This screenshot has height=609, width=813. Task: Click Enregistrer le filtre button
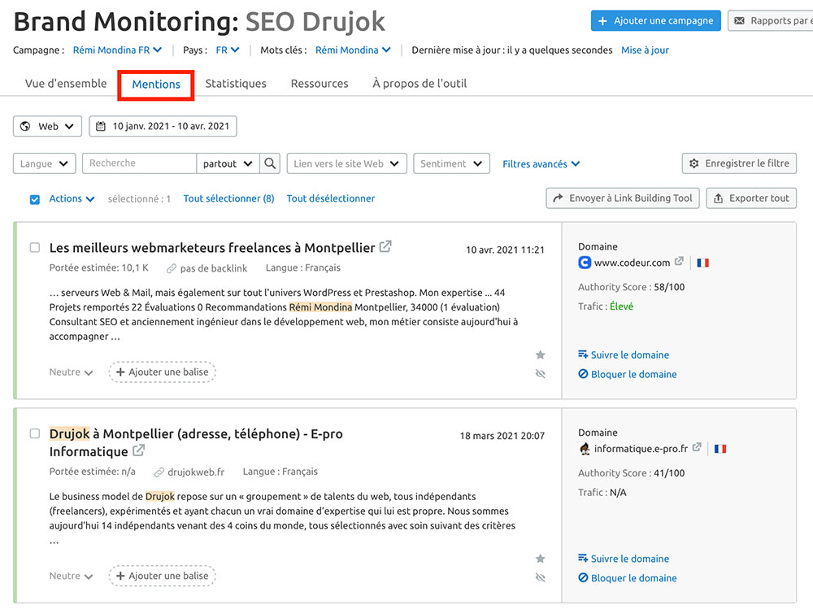click(x=739, y=163)
